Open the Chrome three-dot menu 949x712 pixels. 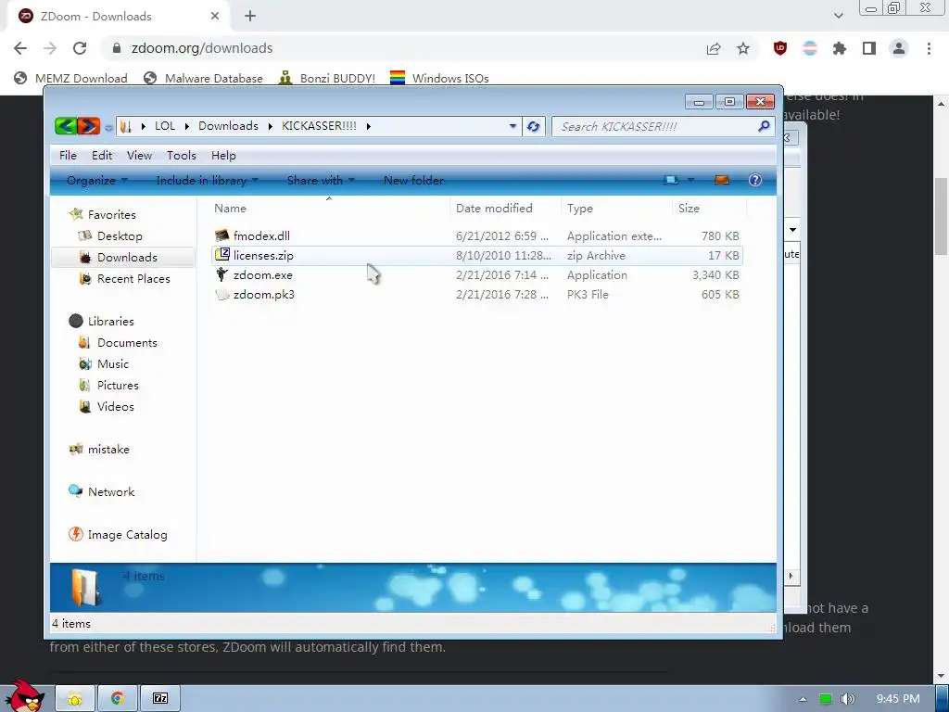929,48
